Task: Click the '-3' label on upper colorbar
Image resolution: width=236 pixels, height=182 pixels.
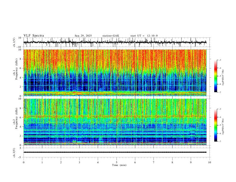Action: [220, 60]
